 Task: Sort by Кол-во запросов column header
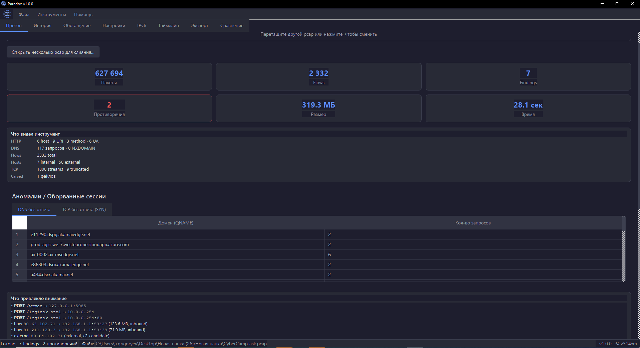[473, 223]
